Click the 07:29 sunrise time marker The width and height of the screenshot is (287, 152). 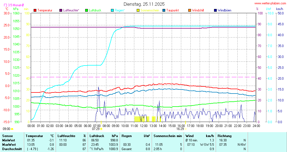click(x=96, y=129)
